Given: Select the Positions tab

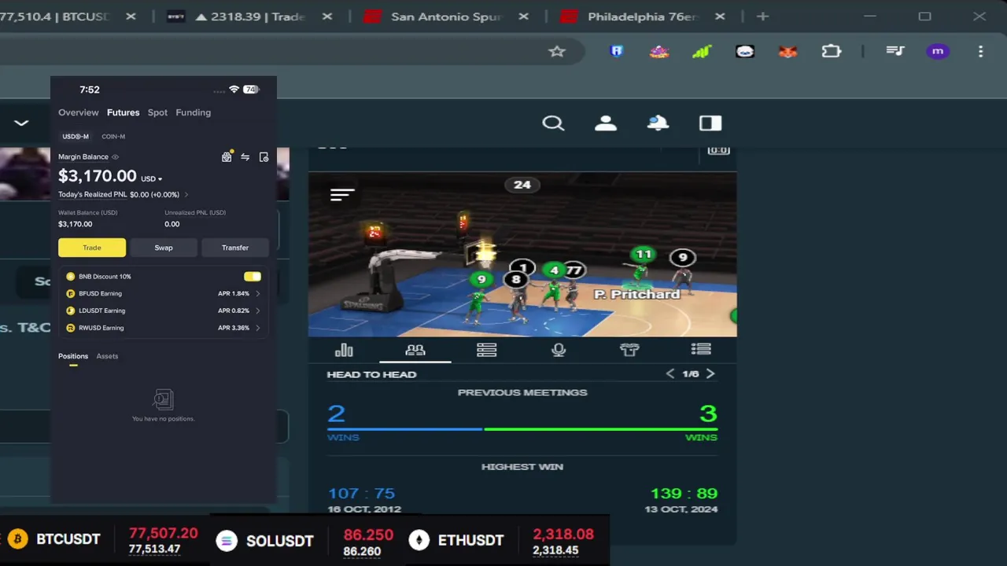Looking at the screenshot, I should (73, 356).
